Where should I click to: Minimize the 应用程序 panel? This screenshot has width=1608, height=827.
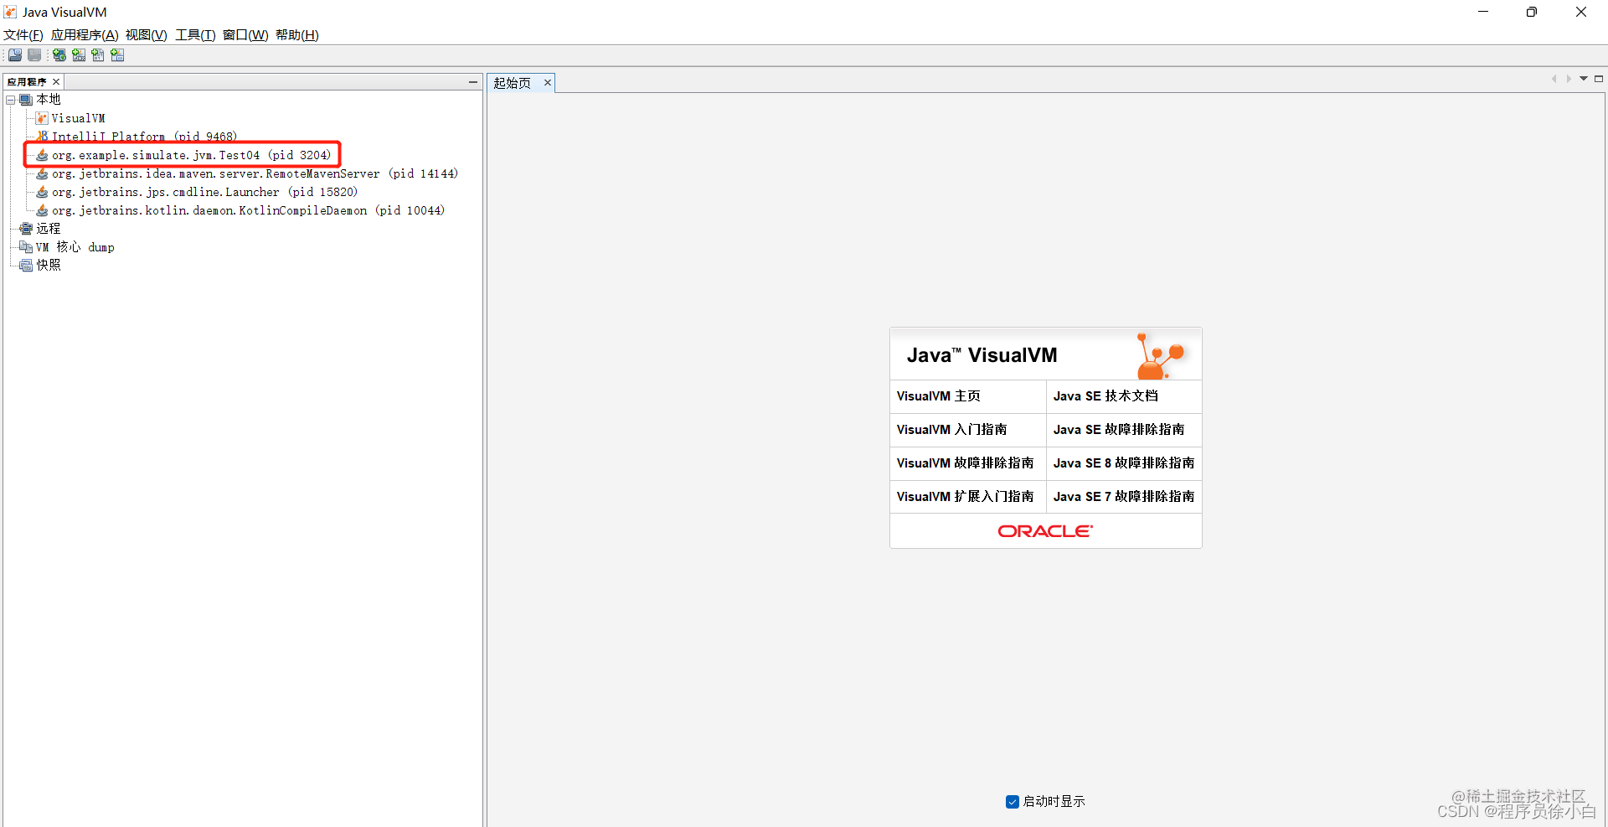click(473, 82)
